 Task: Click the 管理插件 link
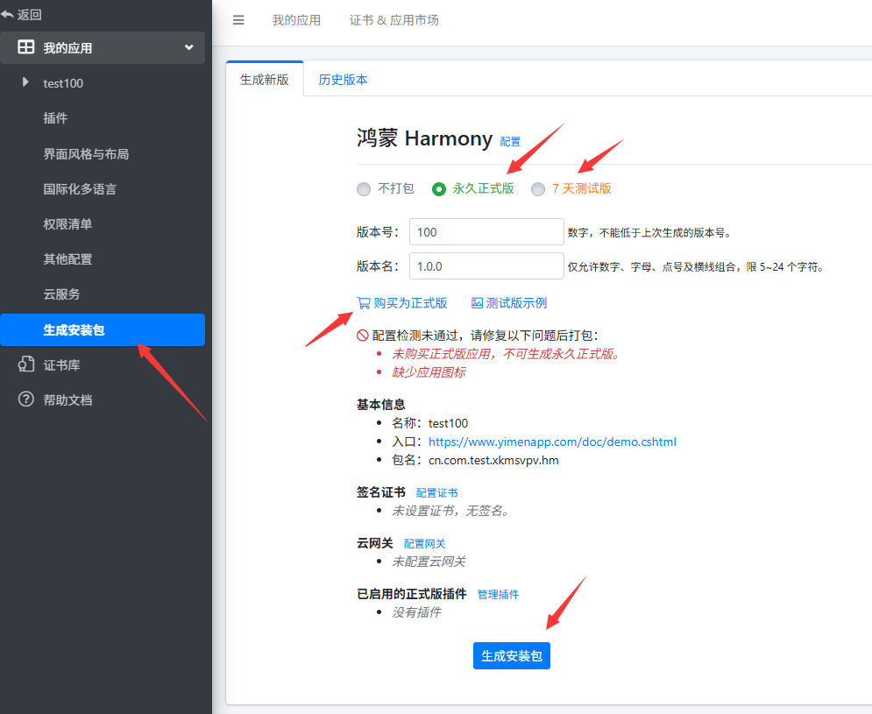click(x=499, y=595)
